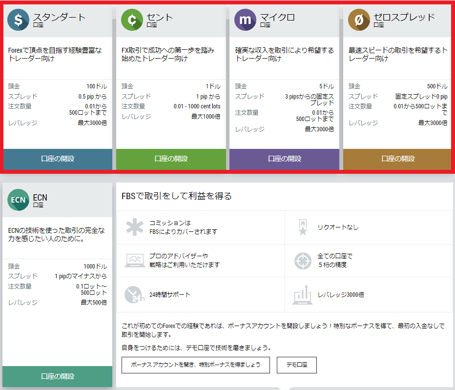The width and height of the screenshot is (455, 390).
Task: Click the 100 ドル deposit value
Action: tap(97, 86)
